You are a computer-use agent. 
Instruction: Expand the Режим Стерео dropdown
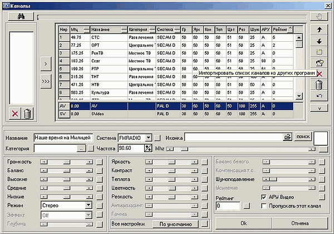tap(88, 206)
